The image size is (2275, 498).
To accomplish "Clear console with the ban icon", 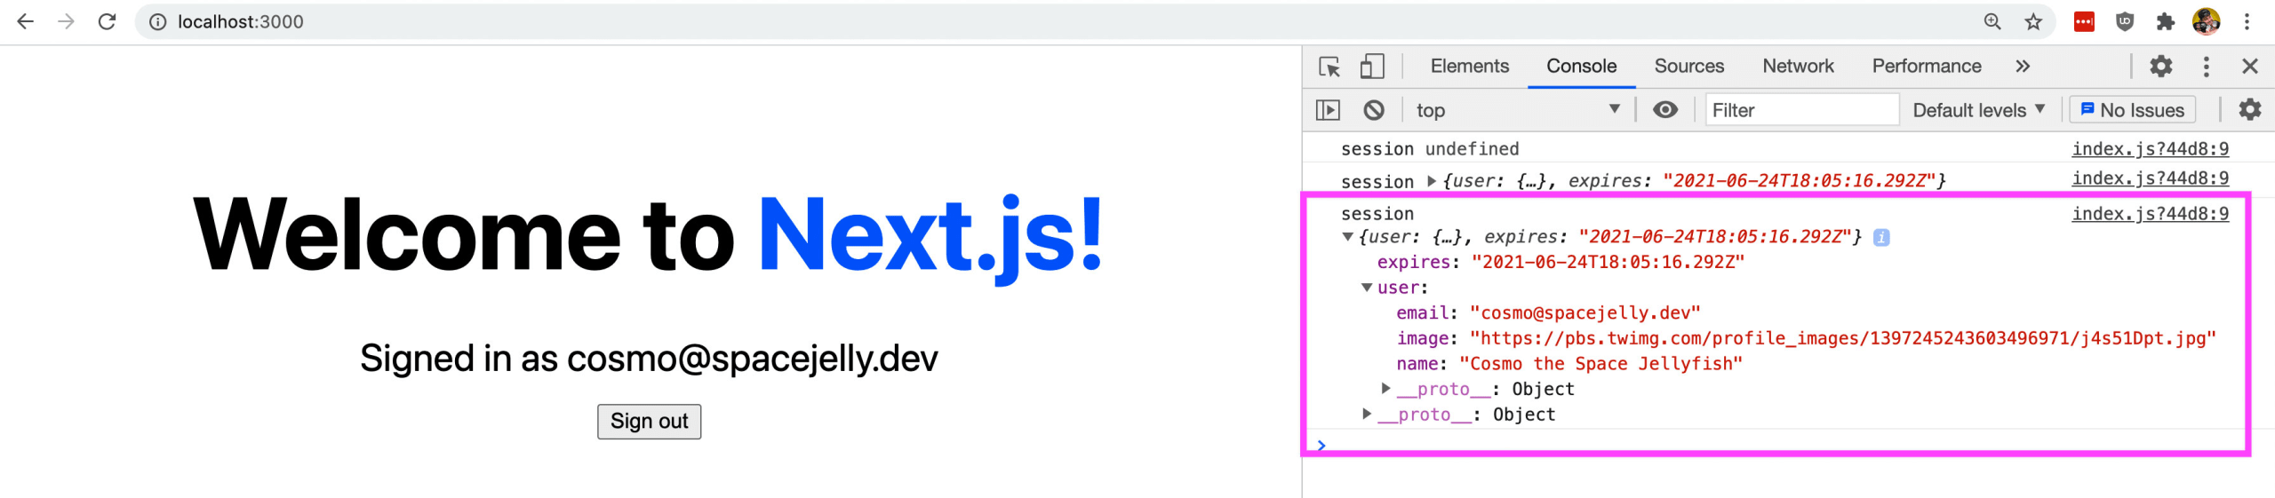I will [1374, 110].
